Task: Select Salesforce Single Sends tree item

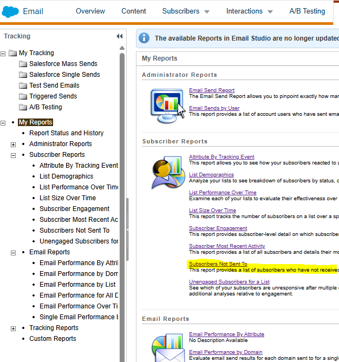Action: click(x=64, y=75)
